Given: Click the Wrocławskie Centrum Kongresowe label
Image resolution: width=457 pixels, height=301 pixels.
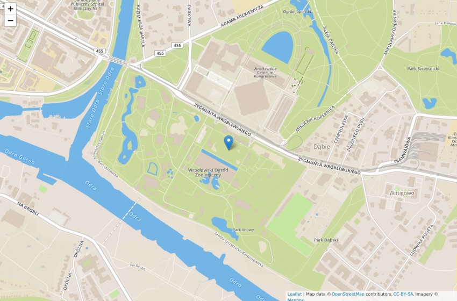Looking at the screenshot, I should pos(265,73).
